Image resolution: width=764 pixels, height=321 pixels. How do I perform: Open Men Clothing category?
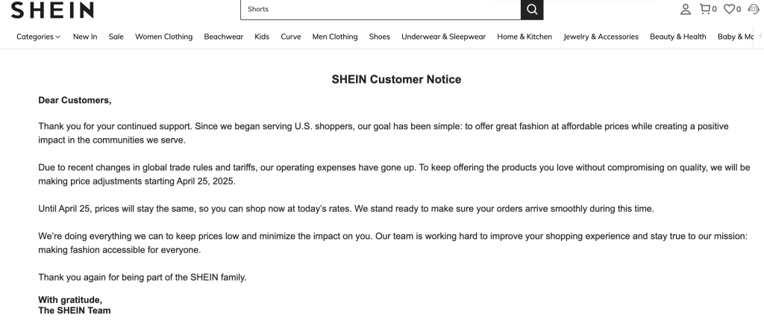tap(335, 37)
